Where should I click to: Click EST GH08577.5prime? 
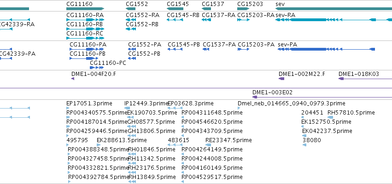click(x=151, y=122)
